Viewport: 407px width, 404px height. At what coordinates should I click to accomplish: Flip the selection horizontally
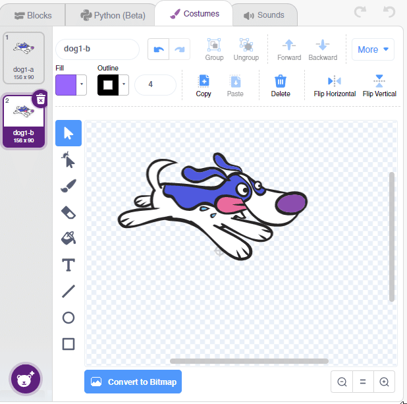335,86
